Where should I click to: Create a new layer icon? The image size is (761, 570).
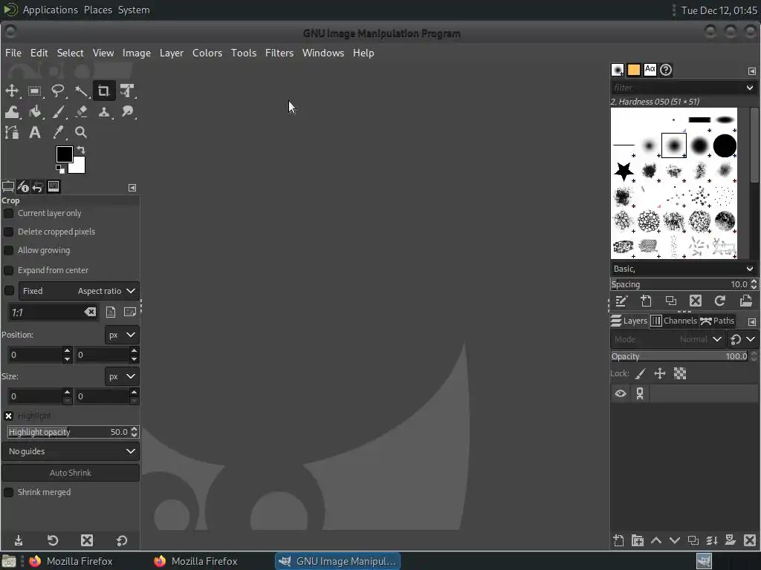[x=618, y=540]
